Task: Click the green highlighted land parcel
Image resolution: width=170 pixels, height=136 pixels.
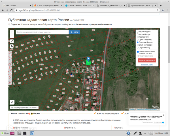Action: tap(88, 63)
